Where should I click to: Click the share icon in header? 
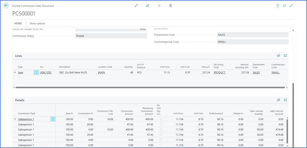(148, 6)
